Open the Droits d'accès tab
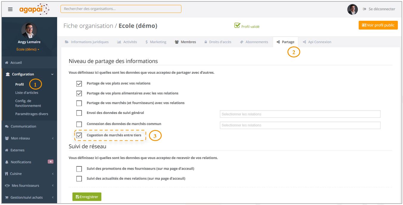The width and height of the screenshot is (403, 205). pyautogui.click(x=218, y=42)
